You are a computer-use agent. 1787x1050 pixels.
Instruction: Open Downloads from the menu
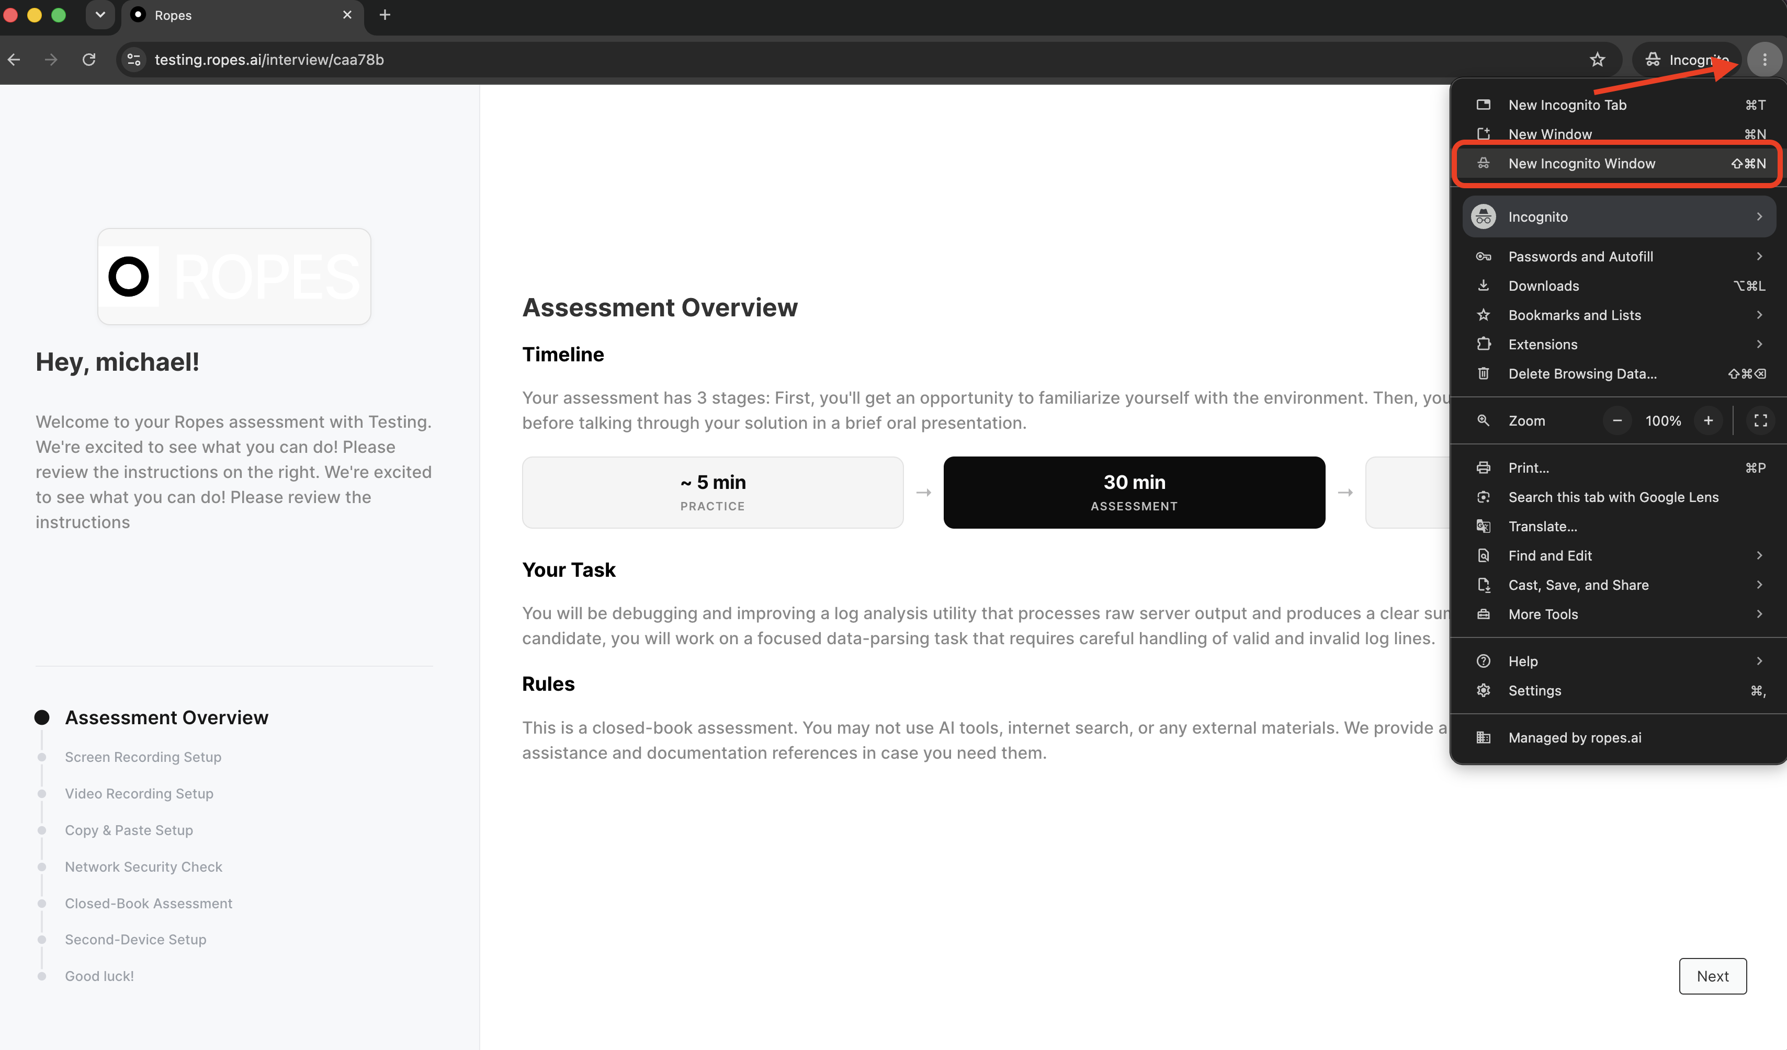(x=1620, y=286)
